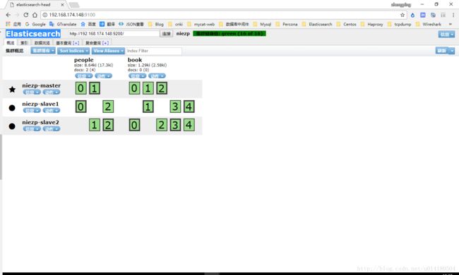Switch to the 概览 overview tab
Screen dimensions: 459x275
coord(11,43)
